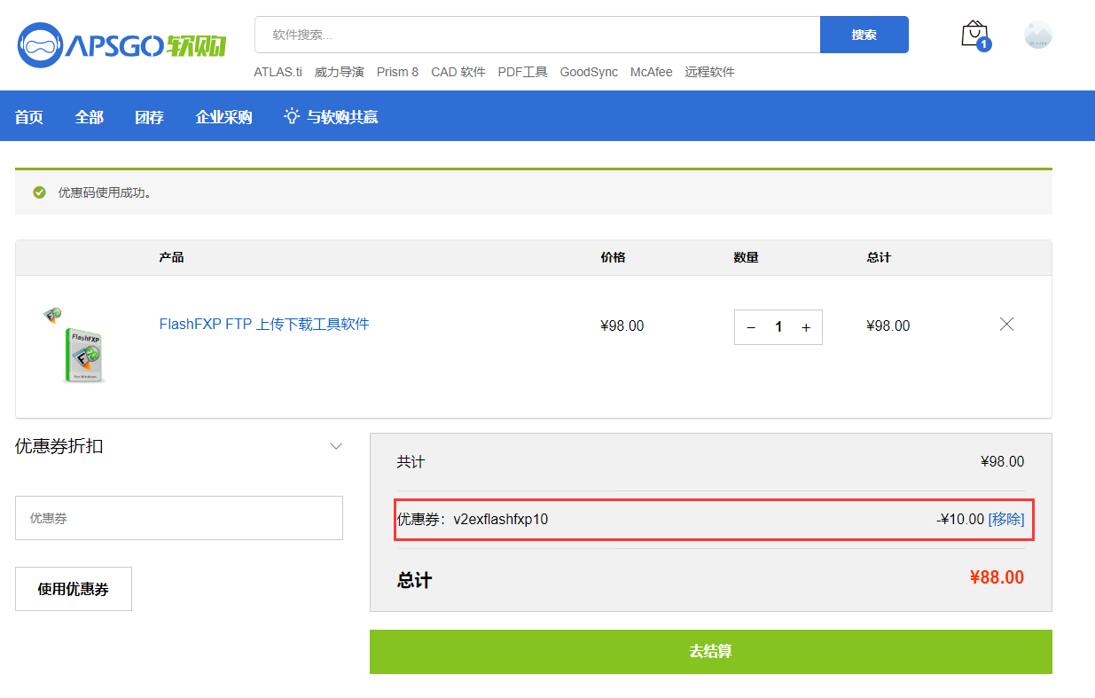
Task: Click the 软件搜索 search box
Action: [x=537, y=35]
